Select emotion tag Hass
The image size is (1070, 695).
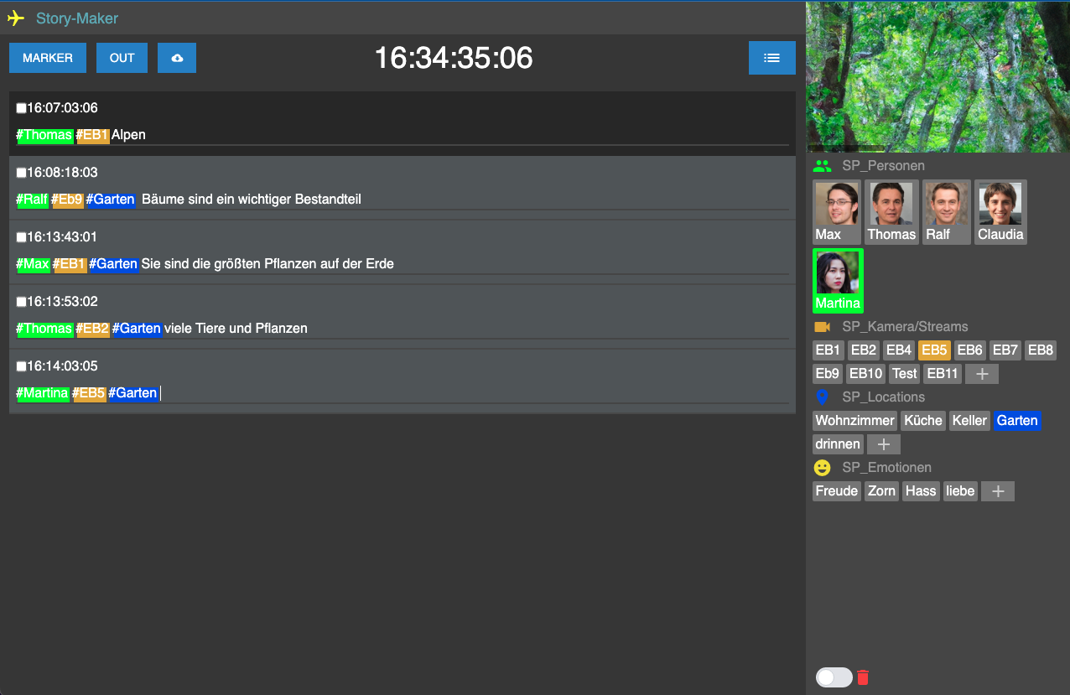point(921,491)
